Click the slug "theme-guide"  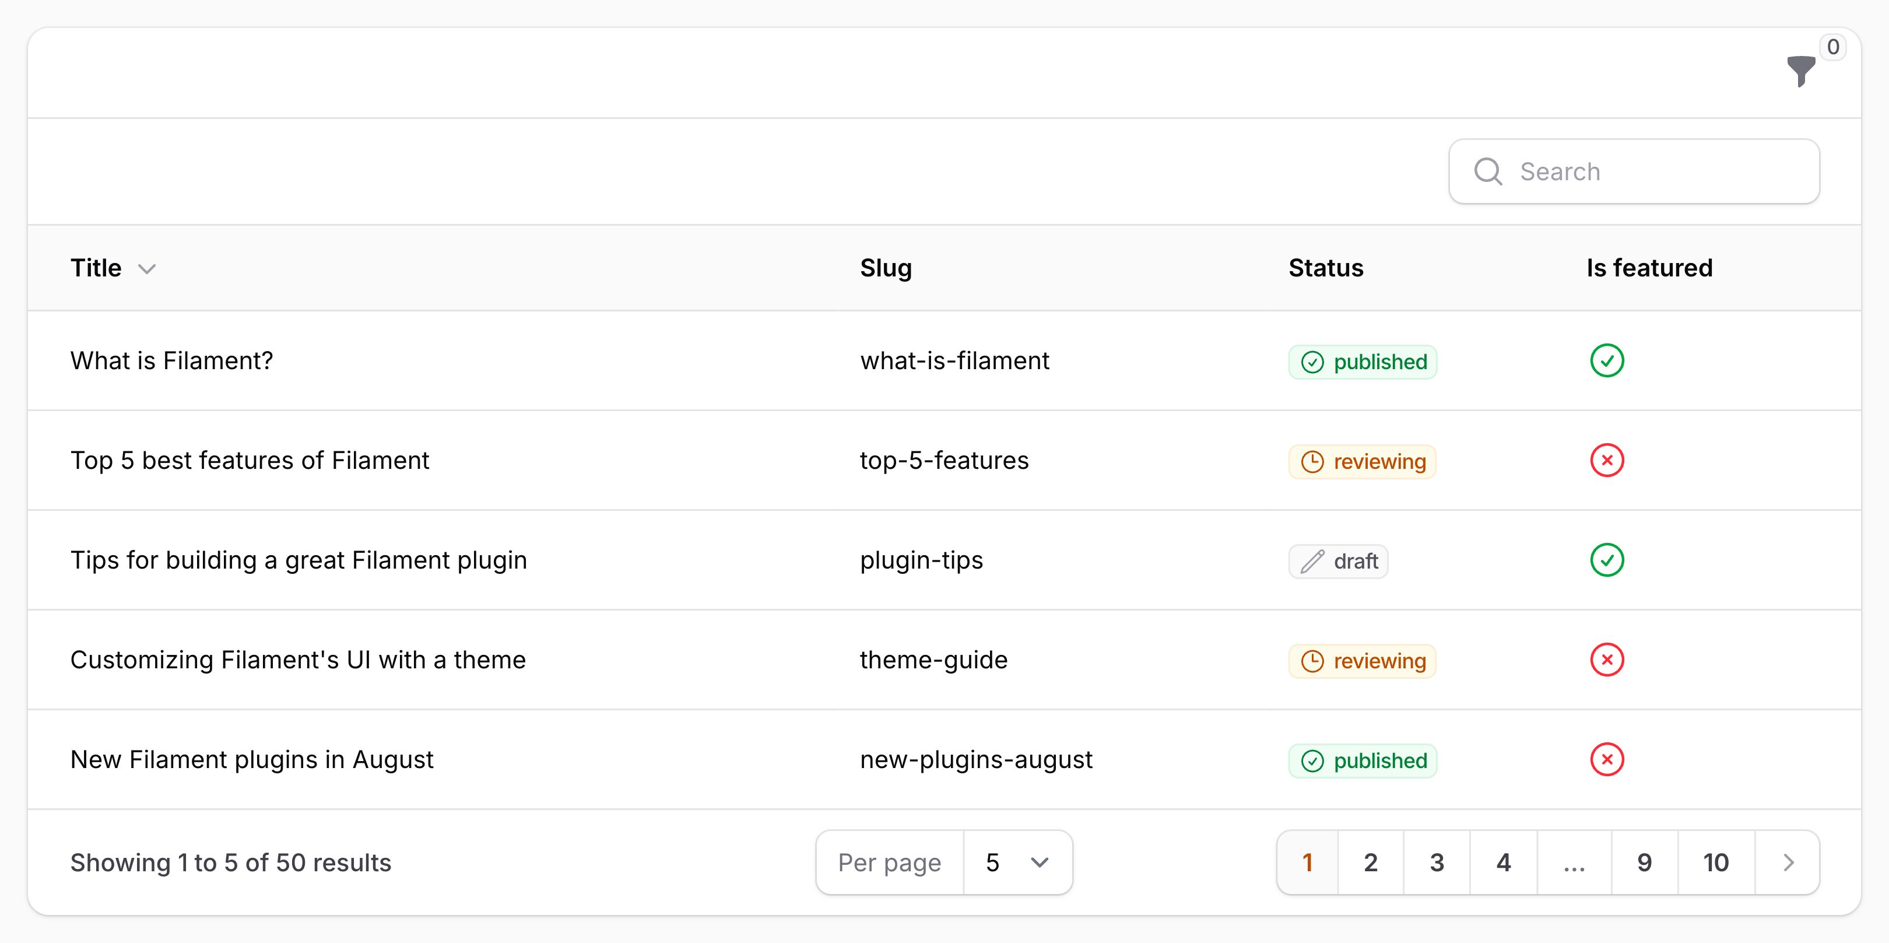[x=933, y=660]
